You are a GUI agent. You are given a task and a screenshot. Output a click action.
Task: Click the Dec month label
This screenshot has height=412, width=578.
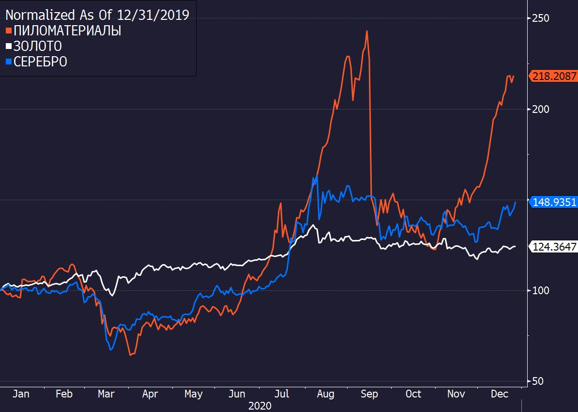point(500,394)
